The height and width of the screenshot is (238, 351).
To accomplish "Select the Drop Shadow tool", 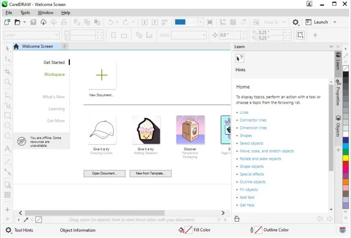I will pyautogui.click(x=7, y=185).
